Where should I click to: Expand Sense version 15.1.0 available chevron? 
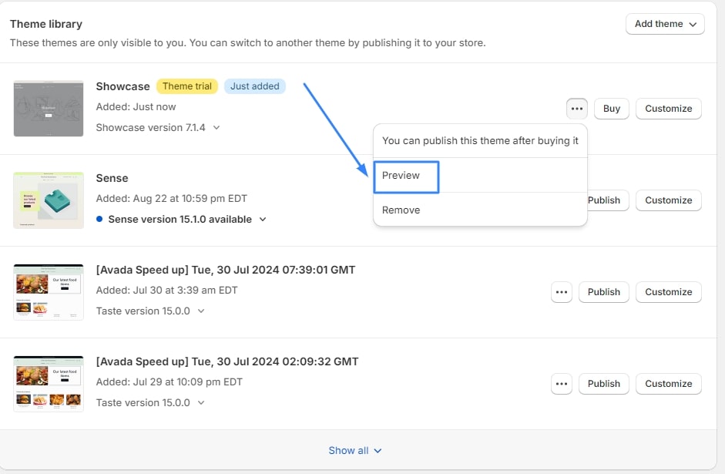click(263, 219)
